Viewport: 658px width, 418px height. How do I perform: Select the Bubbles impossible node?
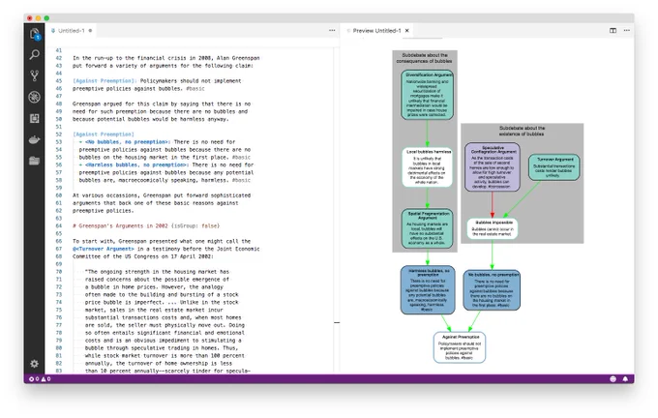pyautogui.click(x=493, y=228)
